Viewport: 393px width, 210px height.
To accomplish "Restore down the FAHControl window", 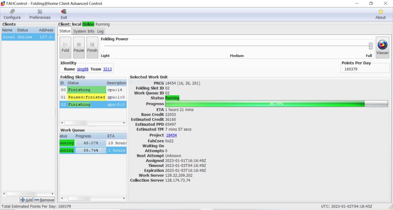I will [x=371, y=3].
